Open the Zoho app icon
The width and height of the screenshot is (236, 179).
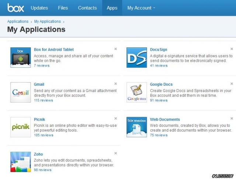21,162
